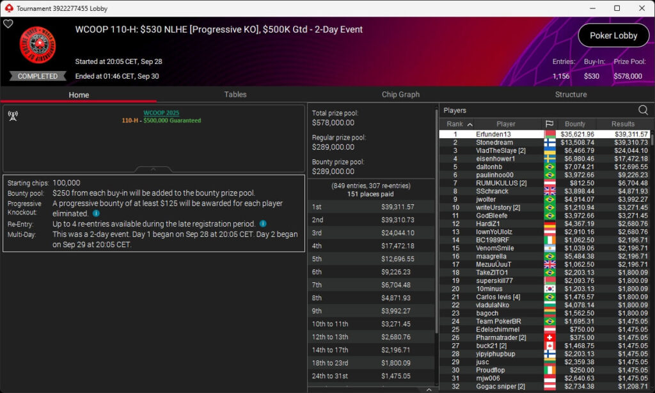Screen dimensions: 655x393
Task: Switch to the Structure tab
Action: tap(571, 95)
